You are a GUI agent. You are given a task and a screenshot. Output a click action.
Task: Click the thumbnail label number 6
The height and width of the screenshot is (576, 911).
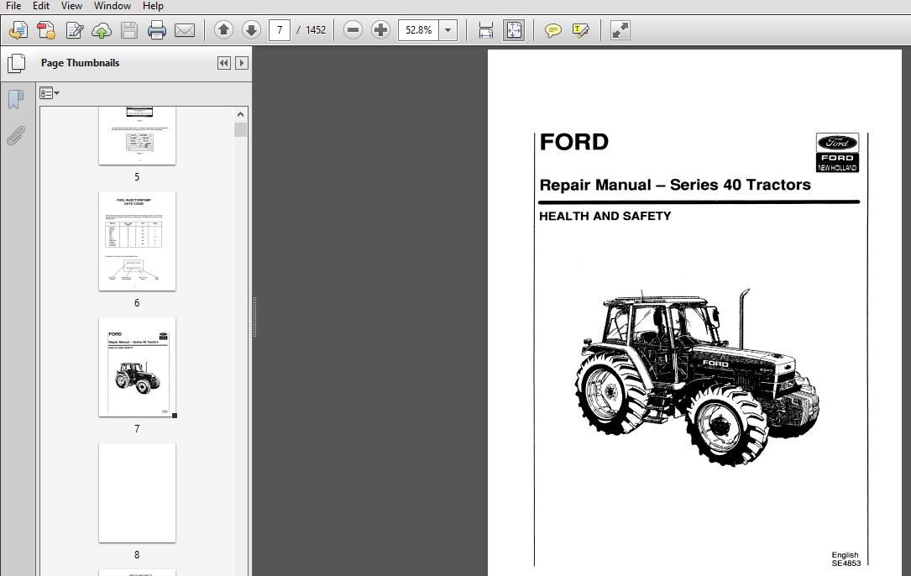click(x=137, y=303)
